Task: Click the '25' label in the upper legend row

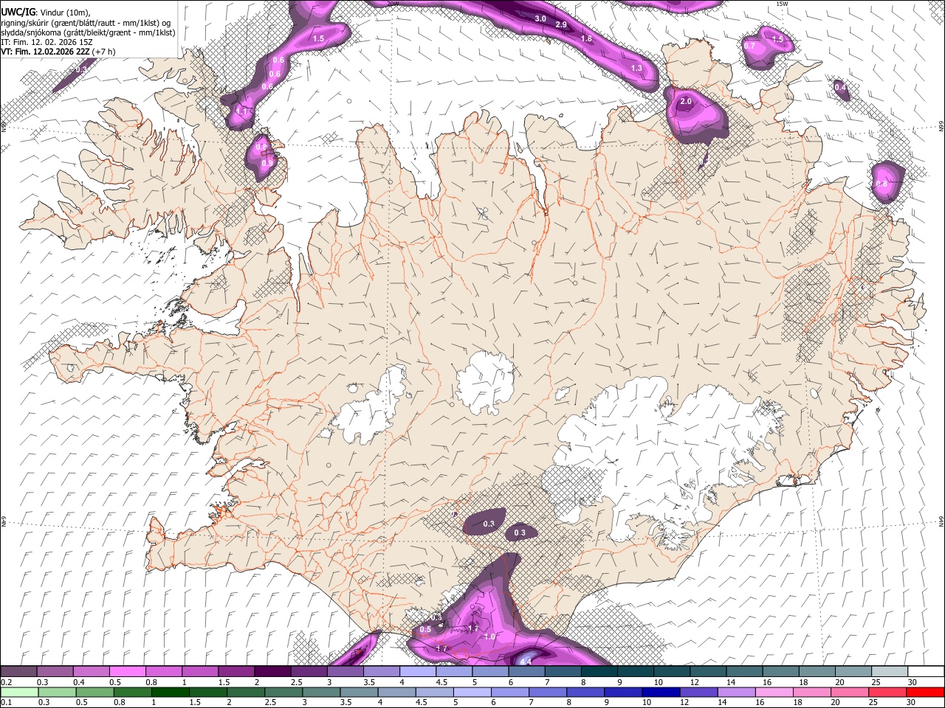Action: coord(875,682)
